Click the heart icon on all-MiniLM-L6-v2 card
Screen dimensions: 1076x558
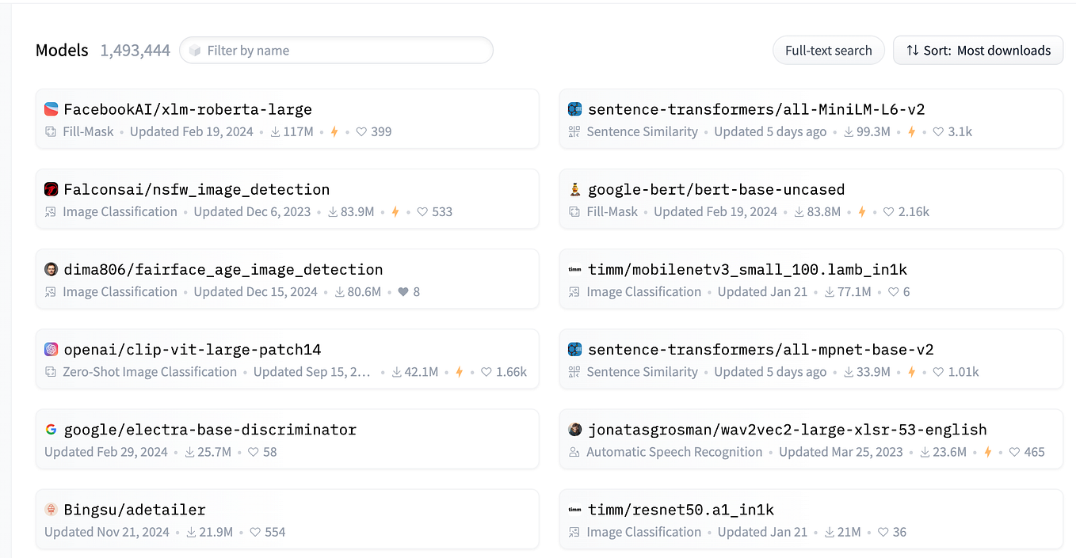[x=937, y=131]
